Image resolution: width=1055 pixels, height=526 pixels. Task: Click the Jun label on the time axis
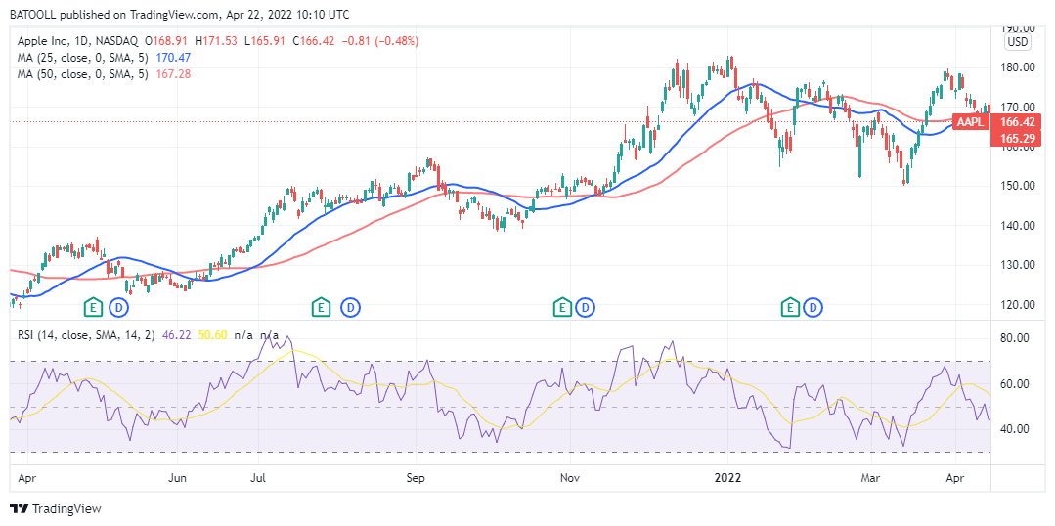click(x=177, y=479)
